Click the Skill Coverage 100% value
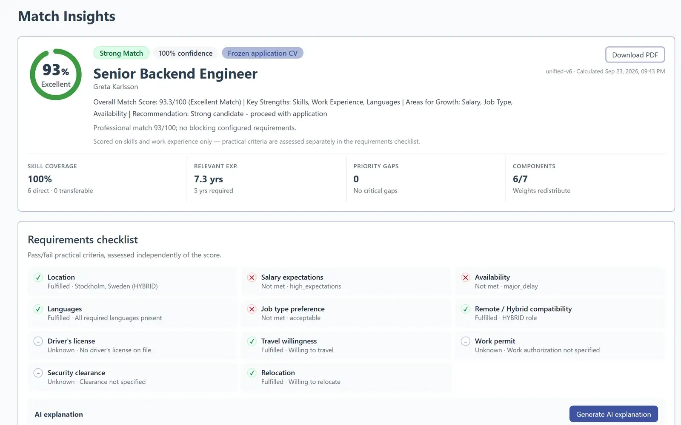 click(x=40, y=179)
